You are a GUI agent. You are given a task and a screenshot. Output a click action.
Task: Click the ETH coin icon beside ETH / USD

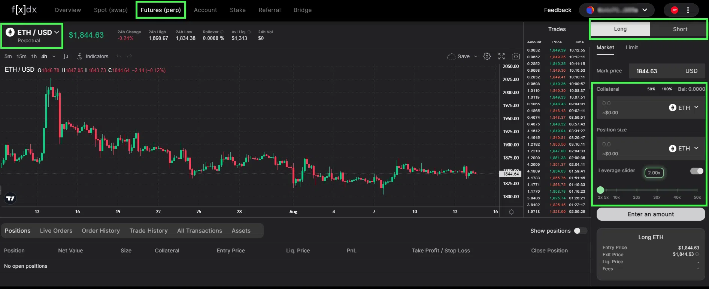tap(10, 32)
